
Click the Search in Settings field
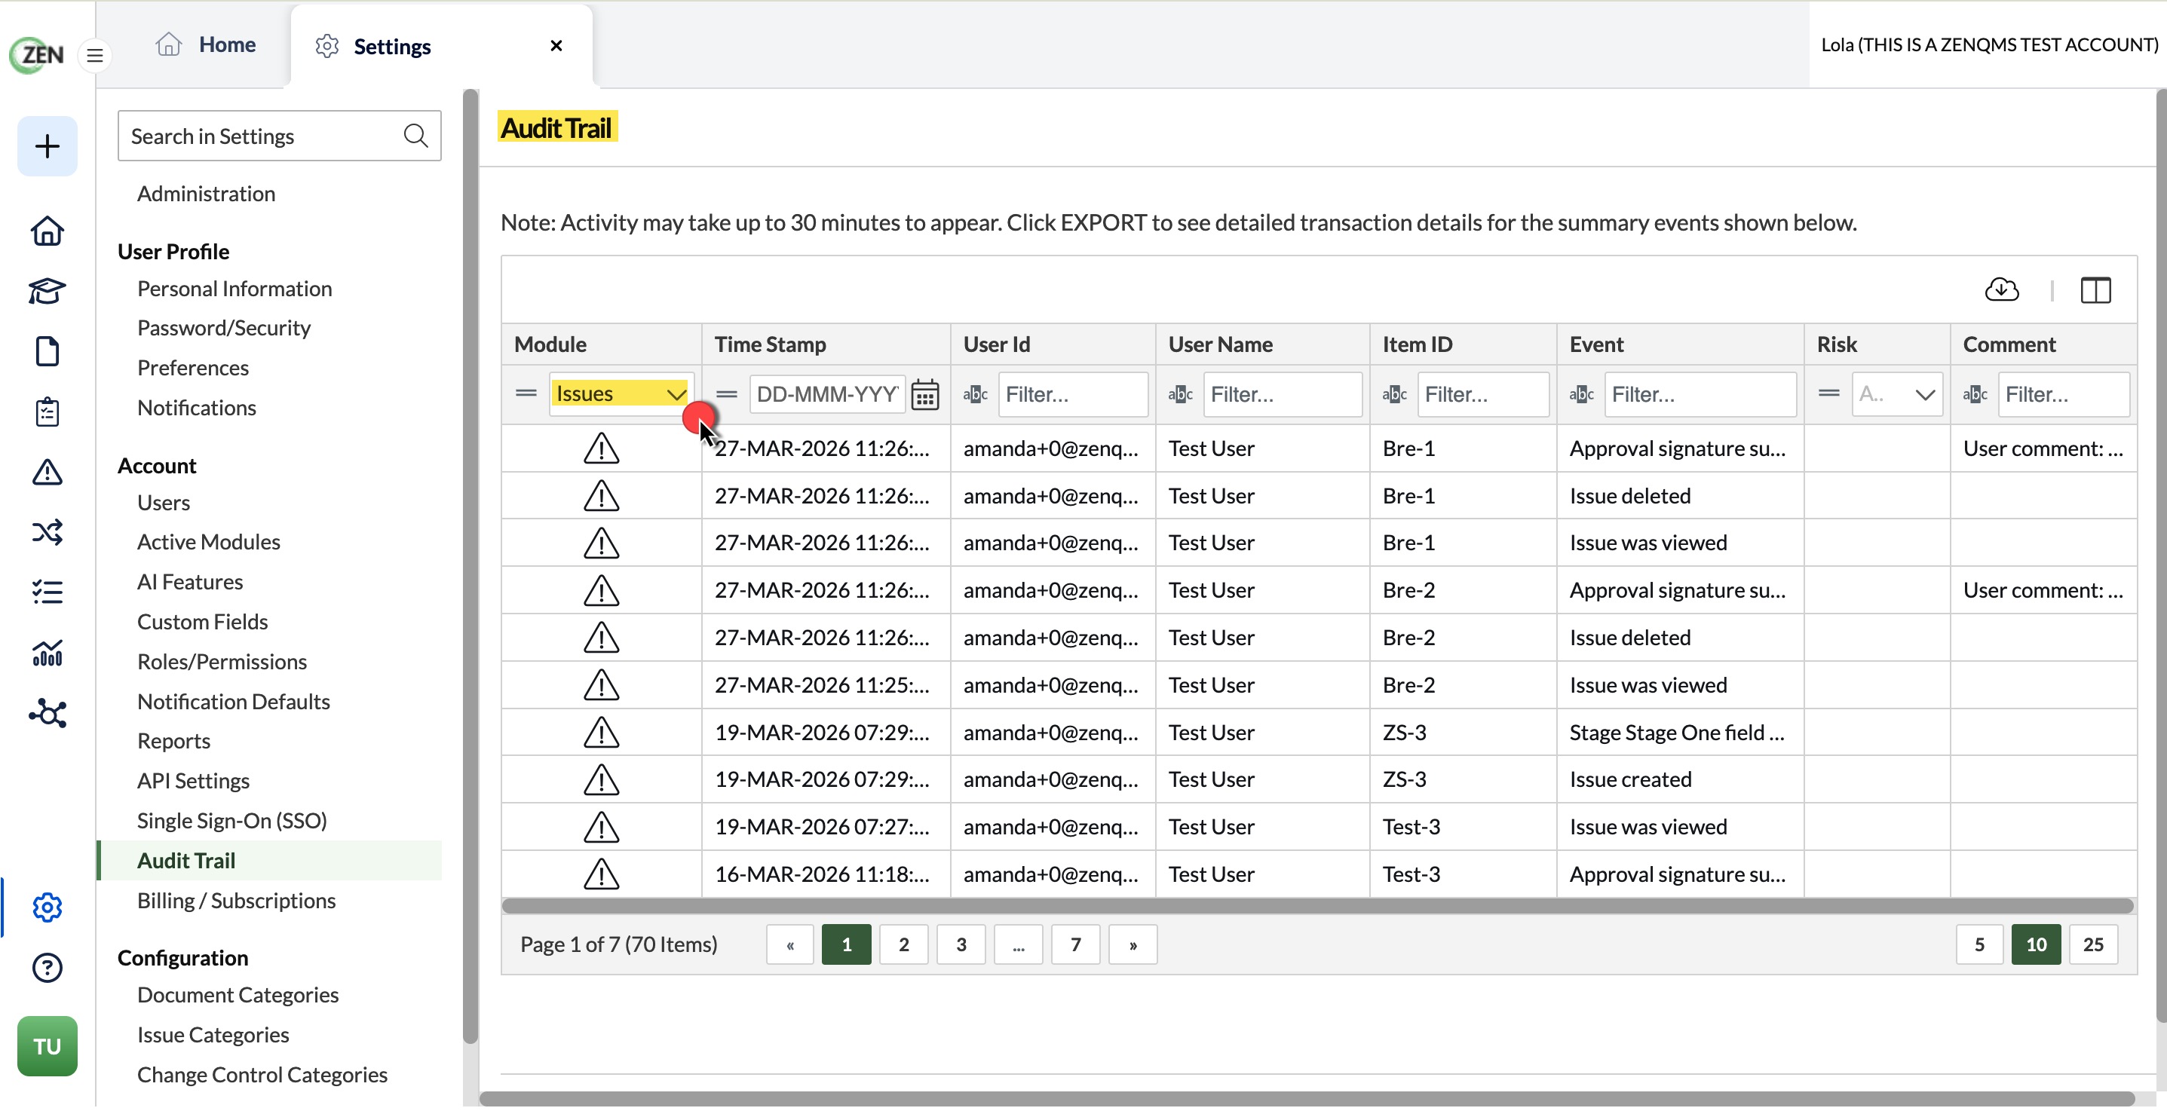coord(279,136)
